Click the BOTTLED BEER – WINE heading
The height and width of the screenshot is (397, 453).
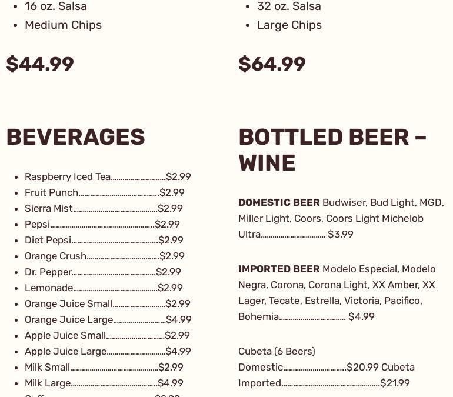(332, 149)
